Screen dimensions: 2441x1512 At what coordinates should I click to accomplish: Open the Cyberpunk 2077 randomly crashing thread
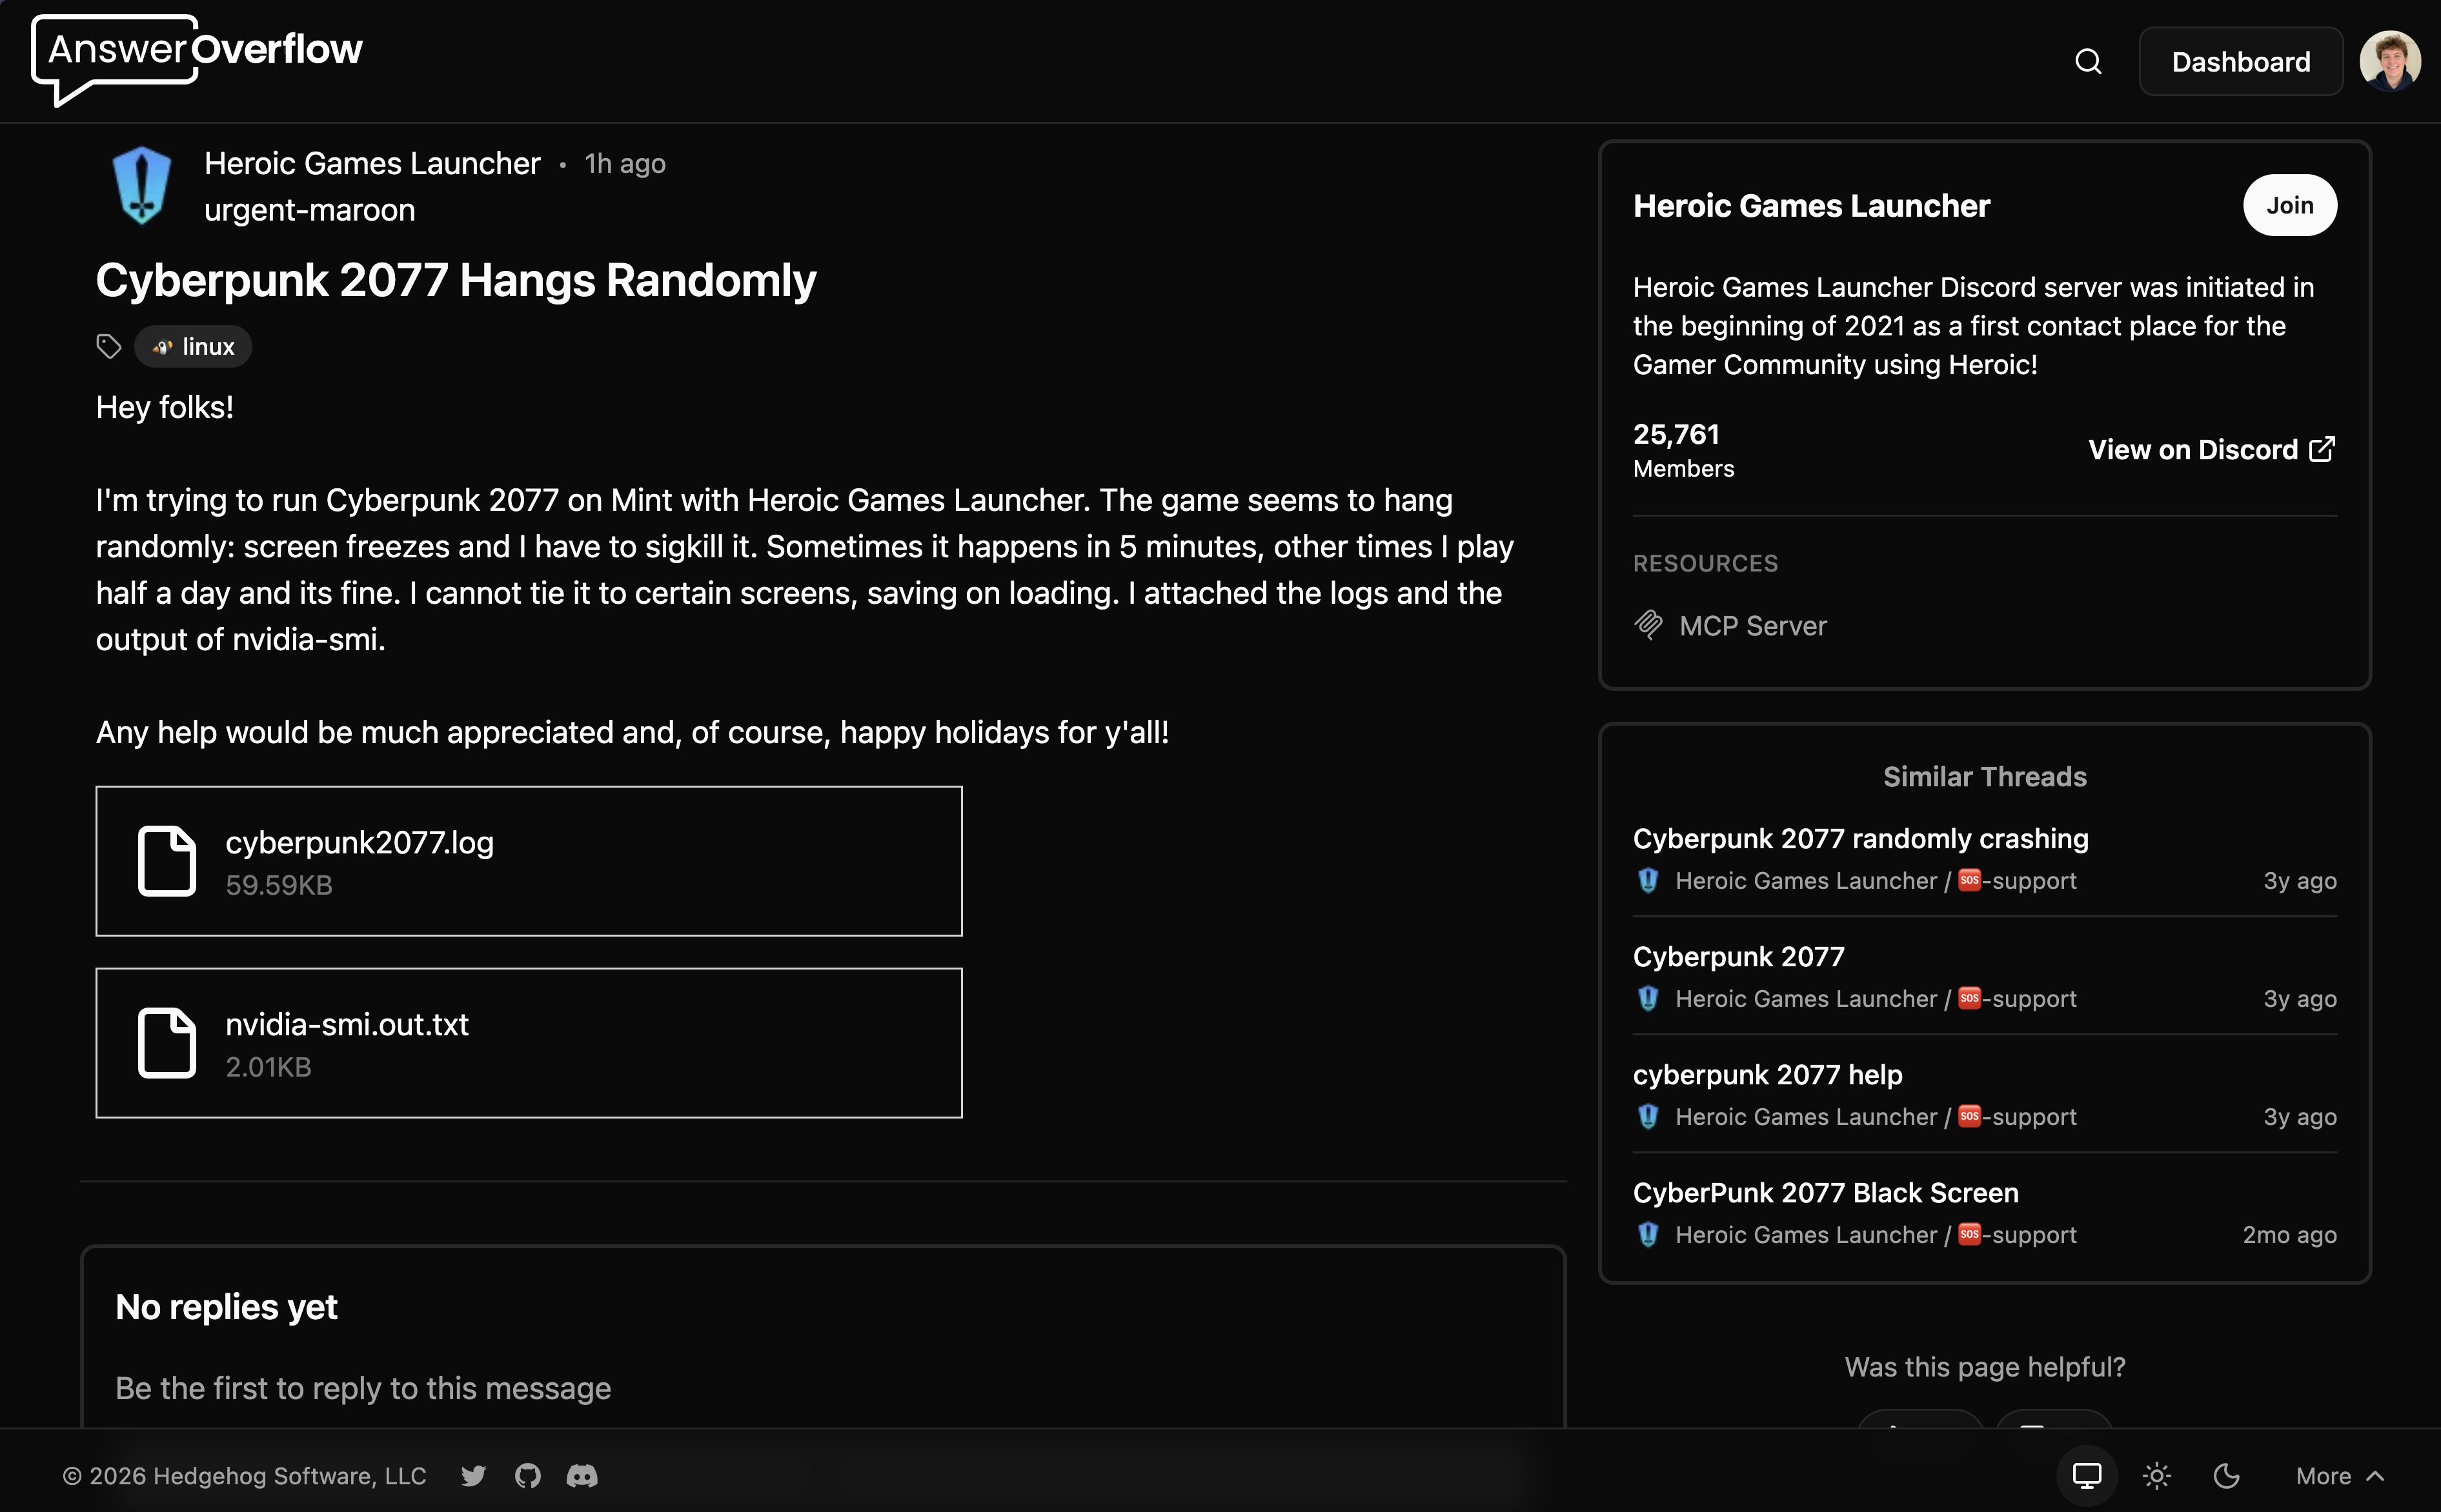(x=1859, y=839)
